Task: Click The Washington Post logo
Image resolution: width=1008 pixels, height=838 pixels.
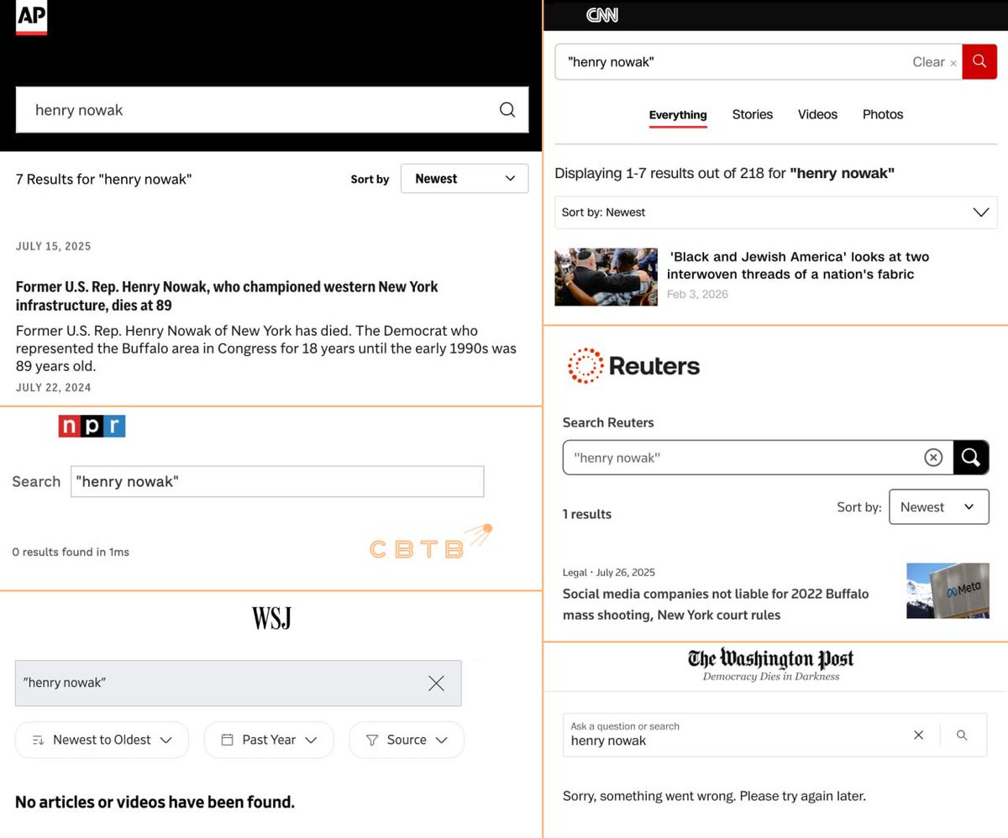Action: pos(771,657)
